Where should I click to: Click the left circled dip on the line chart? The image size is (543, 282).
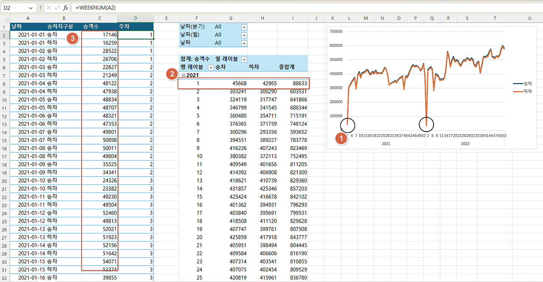[347, 125]
